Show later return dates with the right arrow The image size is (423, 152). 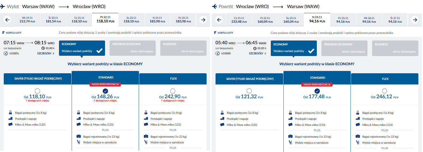pos(415,20)
